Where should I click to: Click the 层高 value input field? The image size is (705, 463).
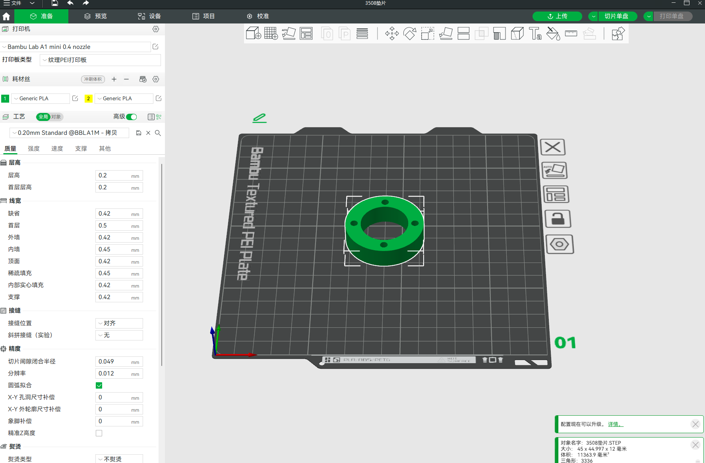(x=119, y=175)
